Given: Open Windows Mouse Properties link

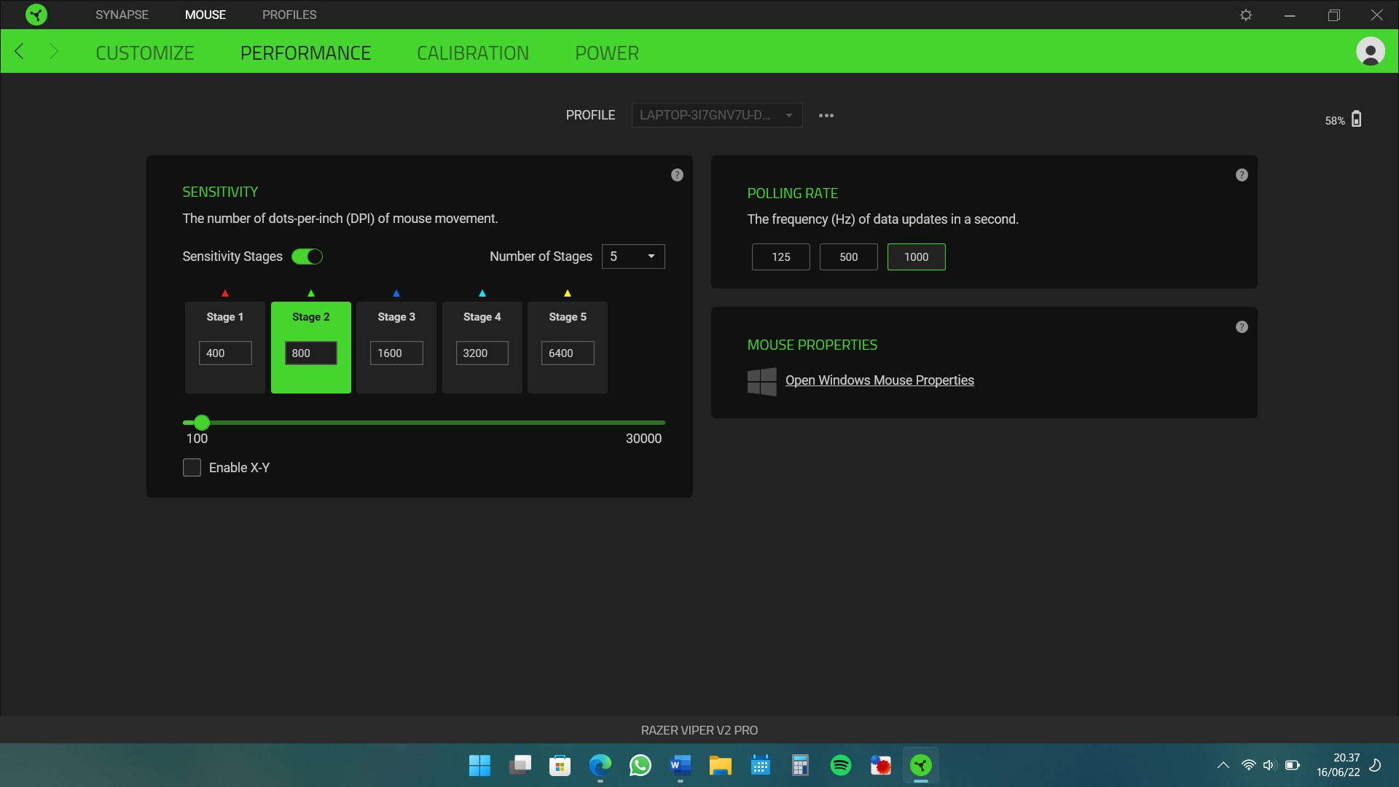Looking at the screenshot, I should pos(879,380).
